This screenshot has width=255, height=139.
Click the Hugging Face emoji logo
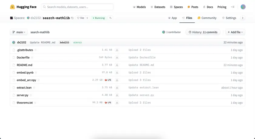(x=12, y=7)
